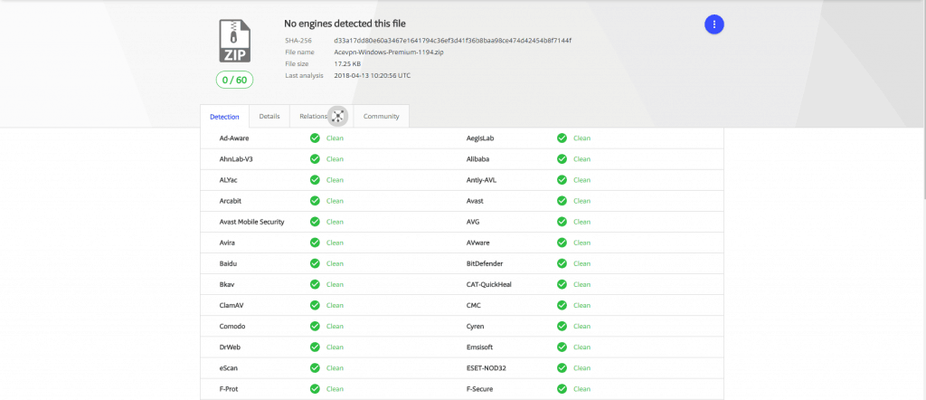This screenshot has height=400, width=926.
Task: Click the green check for Alibaba
Action: pyautogui.click(x=562, y=159)
